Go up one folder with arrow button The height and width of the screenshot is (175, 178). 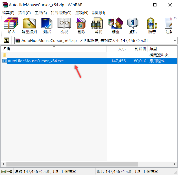click(x=6, y=40)
